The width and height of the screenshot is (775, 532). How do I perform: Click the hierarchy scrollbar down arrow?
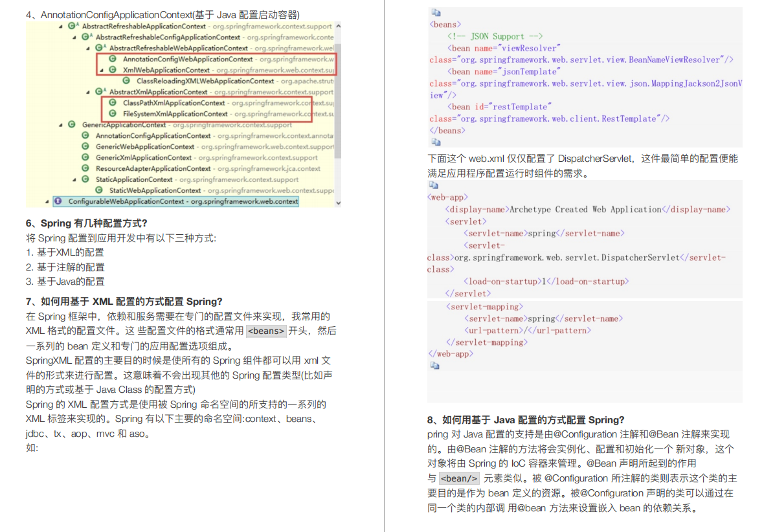[338, 203]
